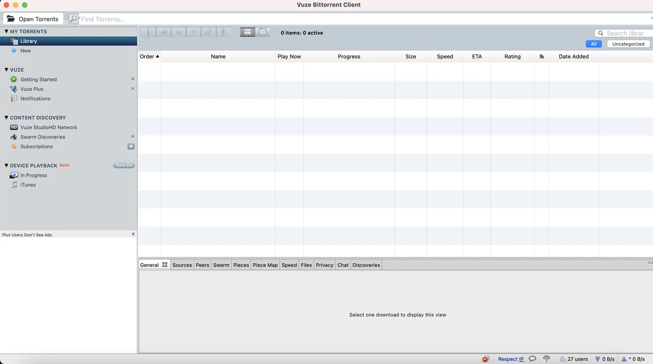Open the Piece Map tab
The height and width of the screenshot is (364, 653).
pos(265,265)
